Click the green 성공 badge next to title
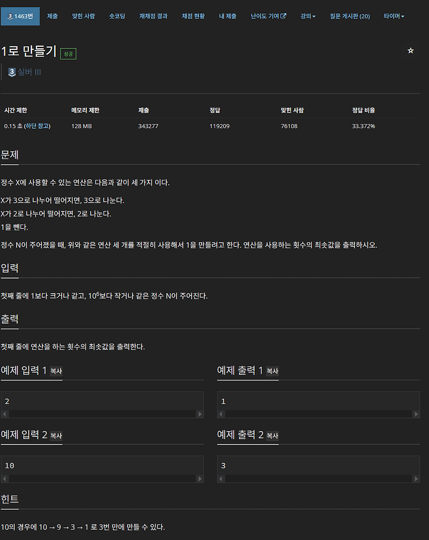The image size is (429, 540). tap(68, 54)
